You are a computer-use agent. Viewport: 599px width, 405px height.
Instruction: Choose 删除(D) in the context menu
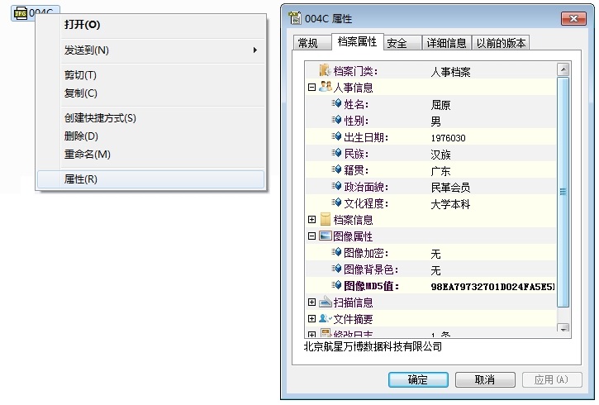tap(150, 136)
